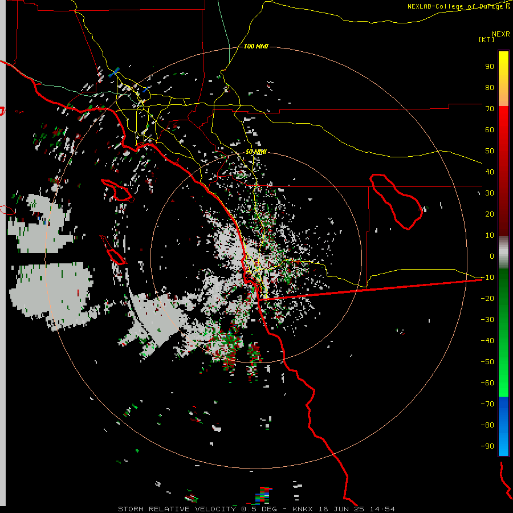Click the 0 value on the velocity scale
This screenshot has height=513, width=513.
(492, 256)
